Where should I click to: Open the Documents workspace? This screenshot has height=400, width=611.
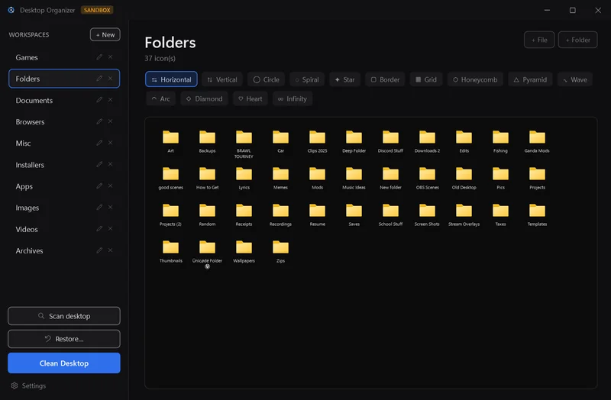(x=64, y=100)
